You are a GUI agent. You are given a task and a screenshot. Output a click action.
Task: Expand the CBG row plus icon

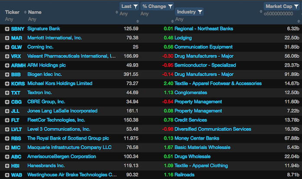point(7,102)
